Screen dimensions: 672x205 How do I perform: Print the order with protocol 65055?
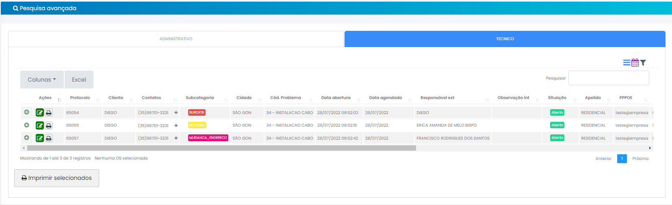click(x=49, y=125)
